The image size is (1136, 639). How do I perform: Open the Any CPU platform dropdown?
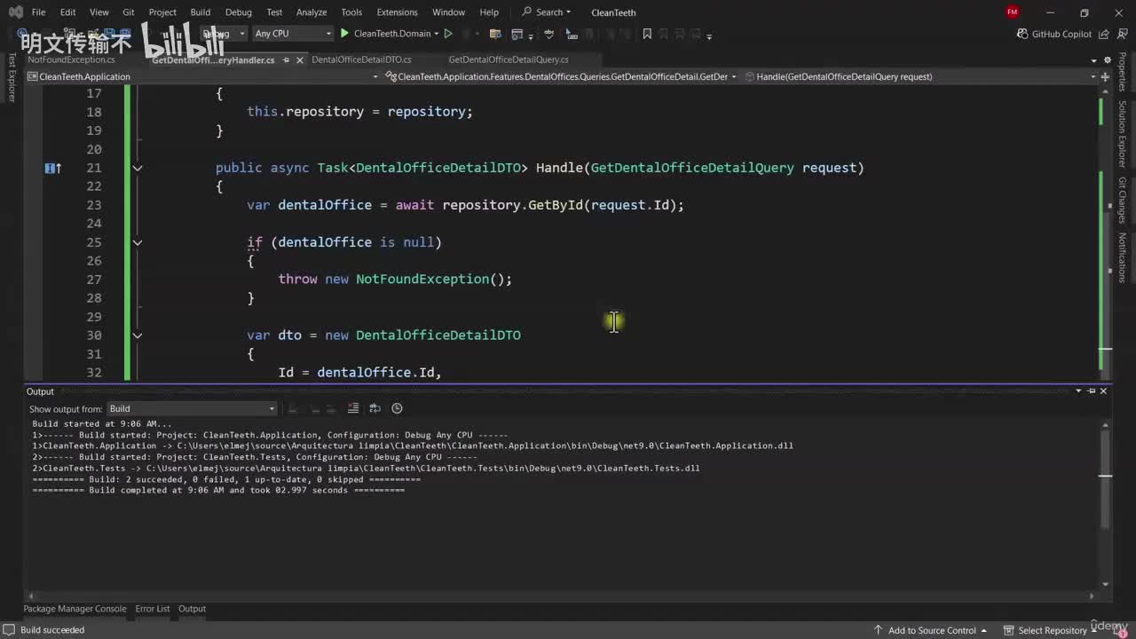292,34
